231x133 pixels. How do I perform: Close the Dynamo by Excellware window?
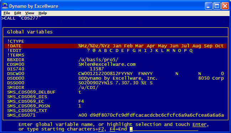225,6
